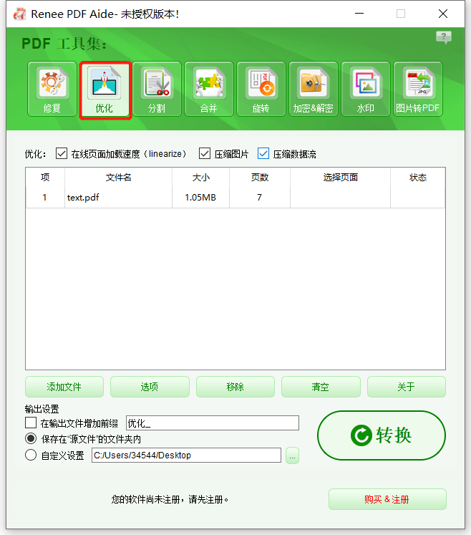Click the 项 column header

tap(45, 178)
